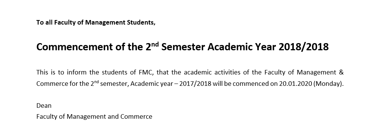Click the superscript "nd" in the heading
380x138 pixels.
coord(155,45)
